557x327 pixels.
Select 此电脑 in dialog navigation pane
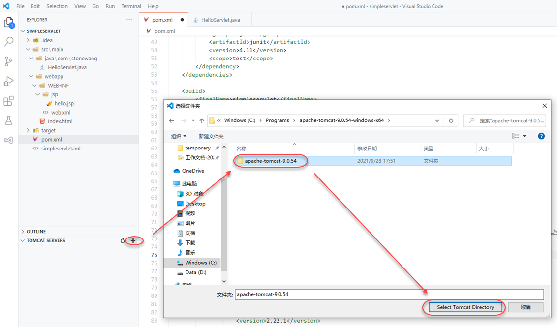point(185,183)
